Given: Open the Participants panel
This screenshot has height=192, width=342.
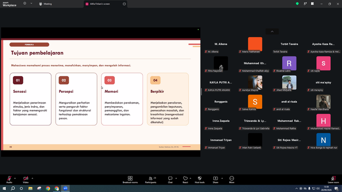Looking at the screenshot, I should click(151, 180).
